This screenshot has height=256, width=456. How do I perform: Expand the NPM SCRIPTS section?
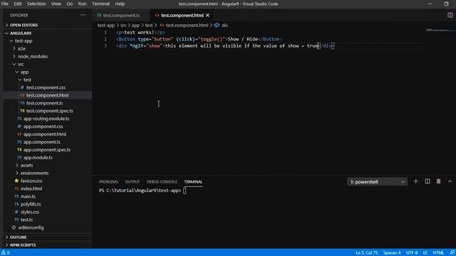click(x=23, y=245)
